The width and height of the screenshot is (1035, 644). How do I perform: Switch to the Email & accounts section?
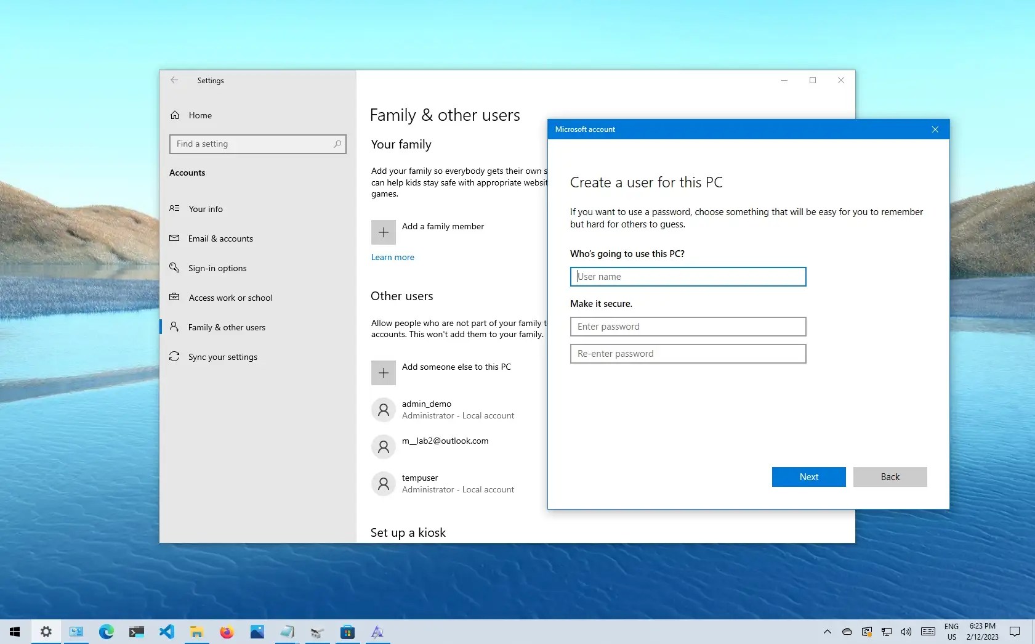pyautogui.click(x=220, y=238)
